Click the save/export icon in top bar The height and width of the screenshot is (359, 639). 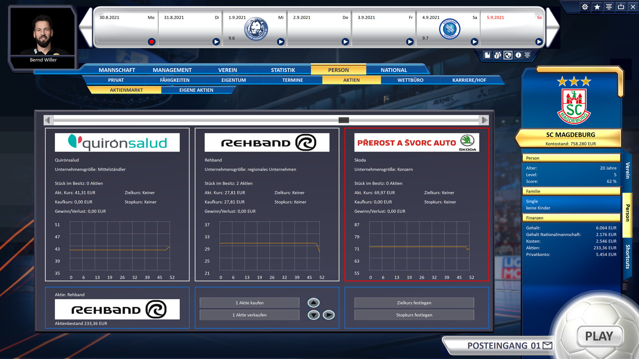(x=621, y=7)
